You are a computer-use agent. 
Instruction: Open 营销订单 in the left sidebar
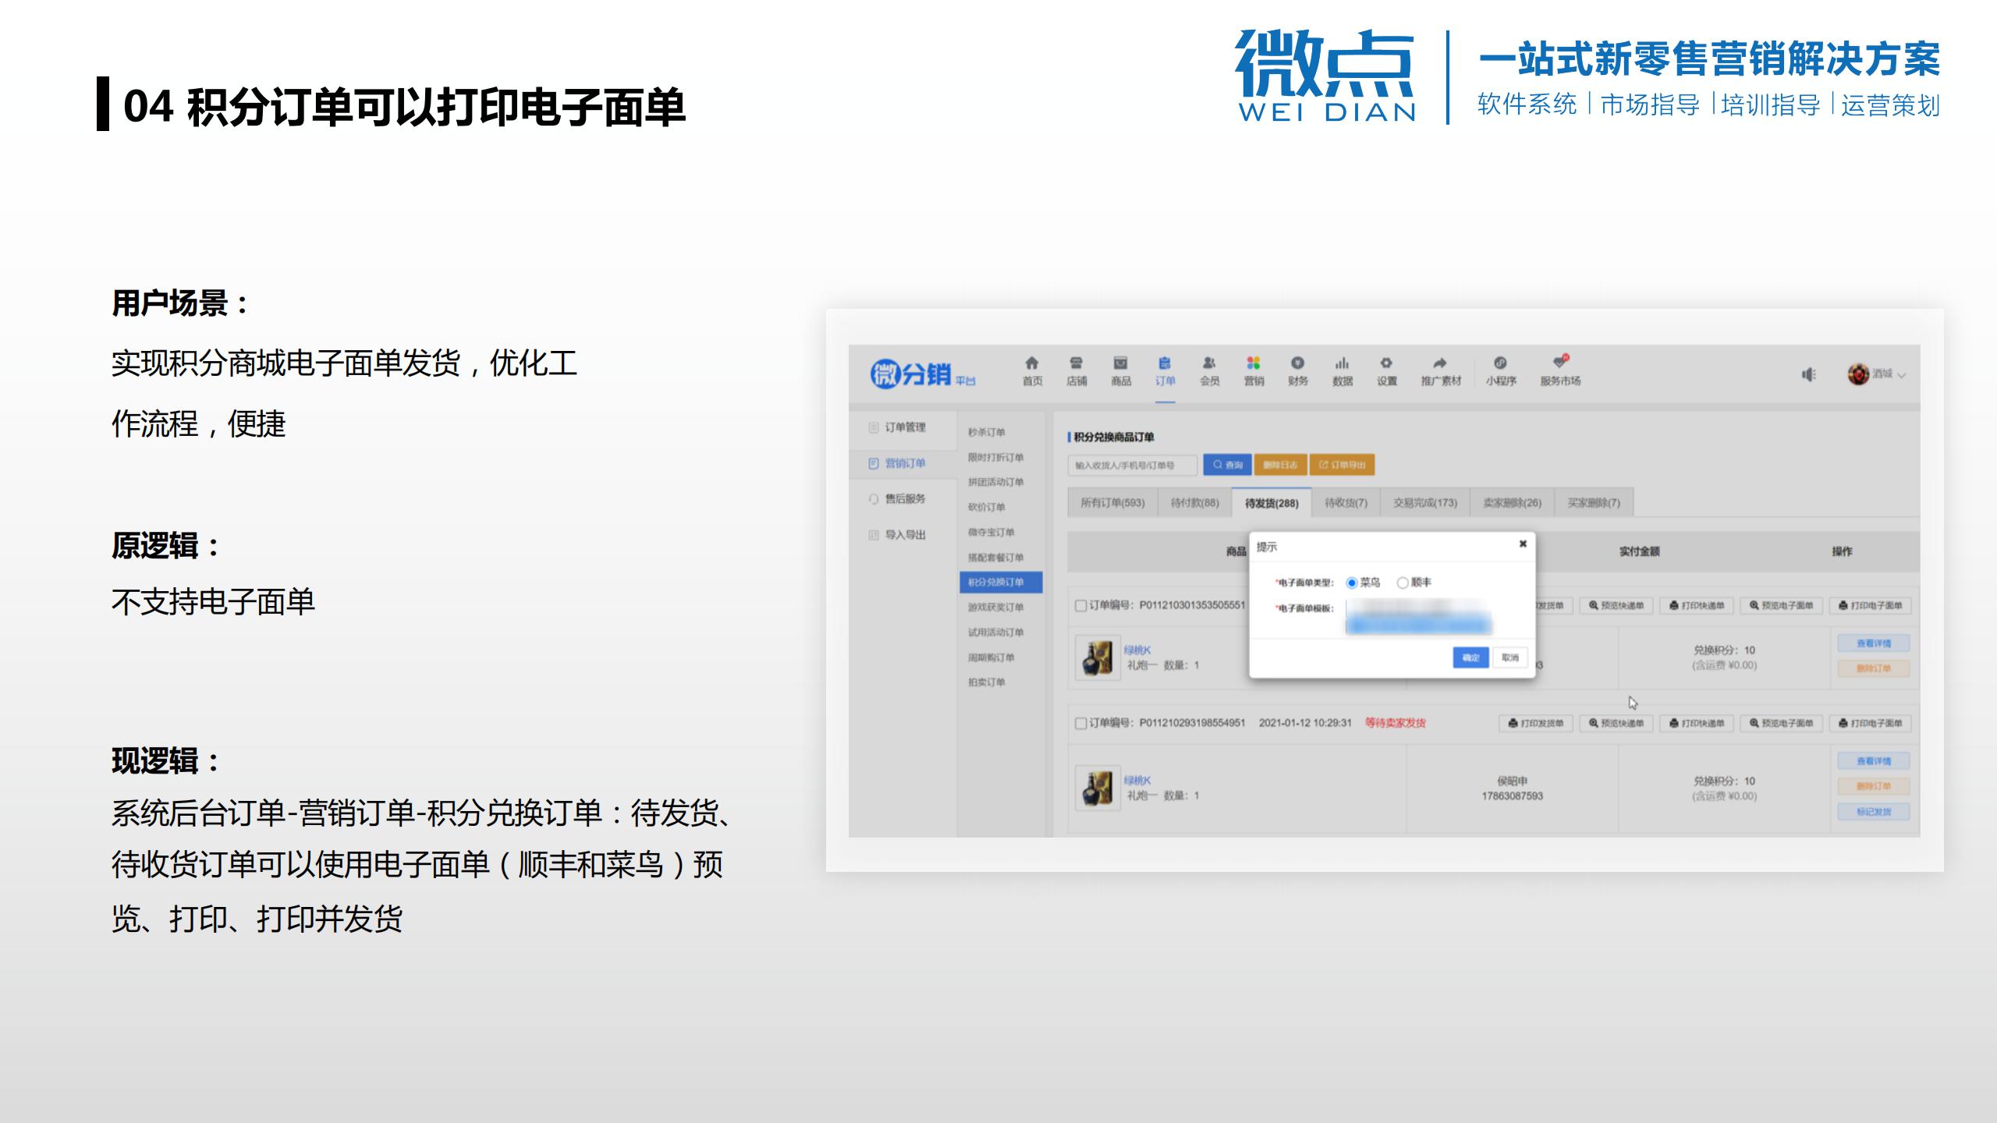(x=897, y=463)
